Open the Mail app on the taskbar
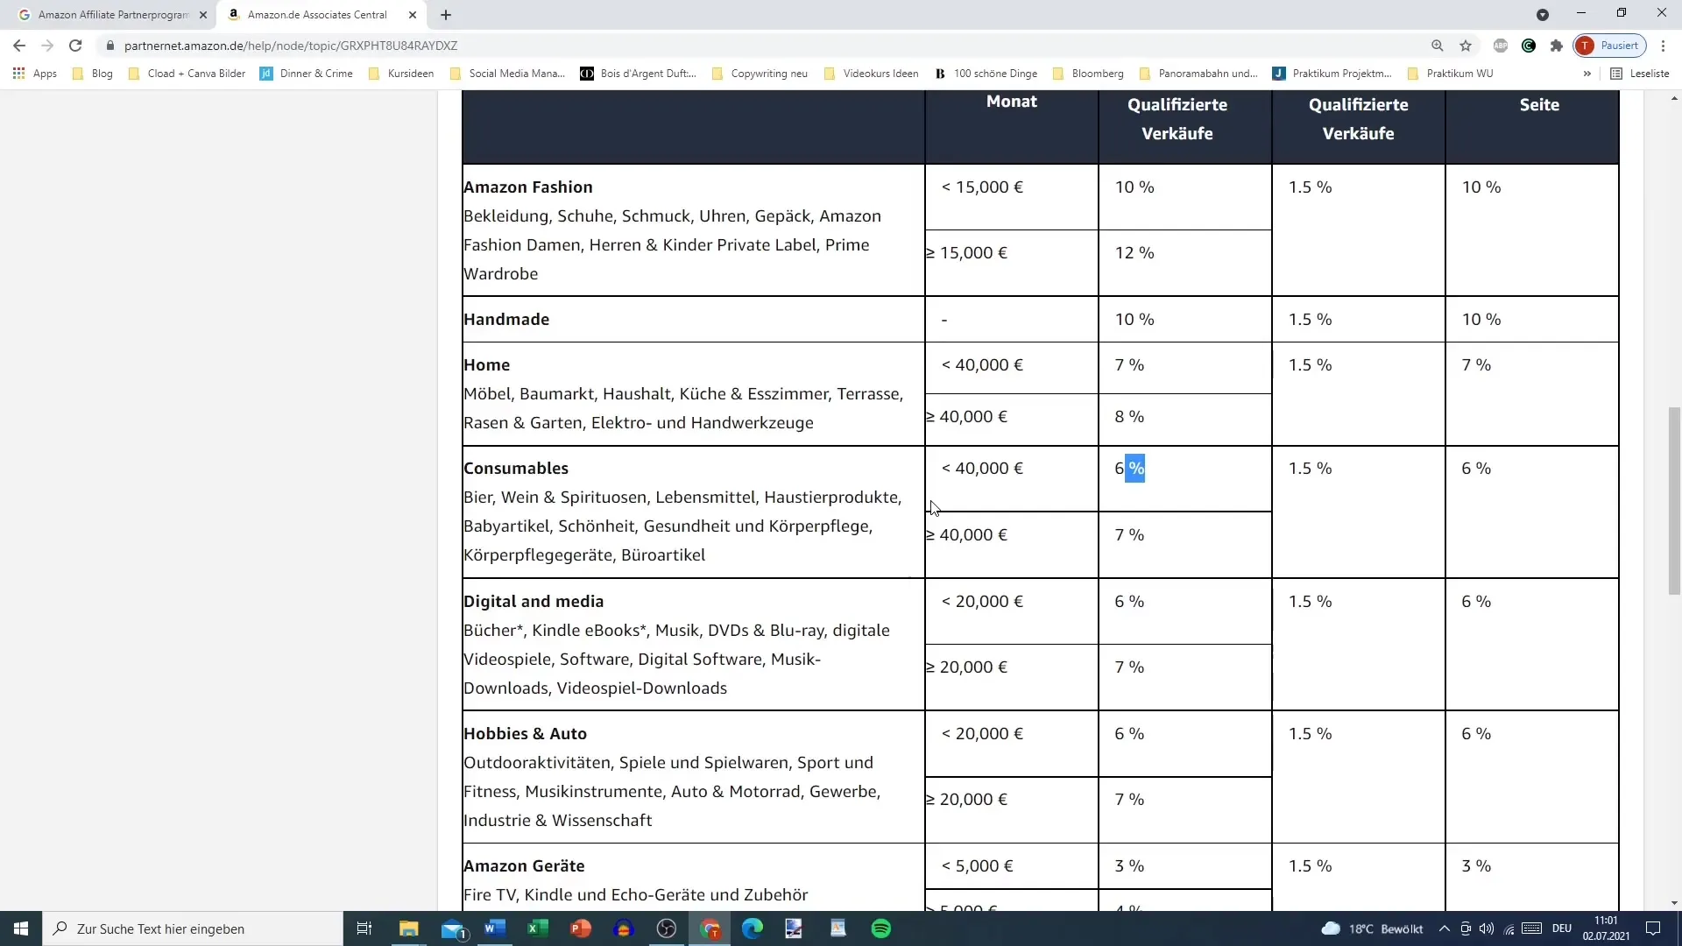 pyautogui.click(x=453, y=928)
